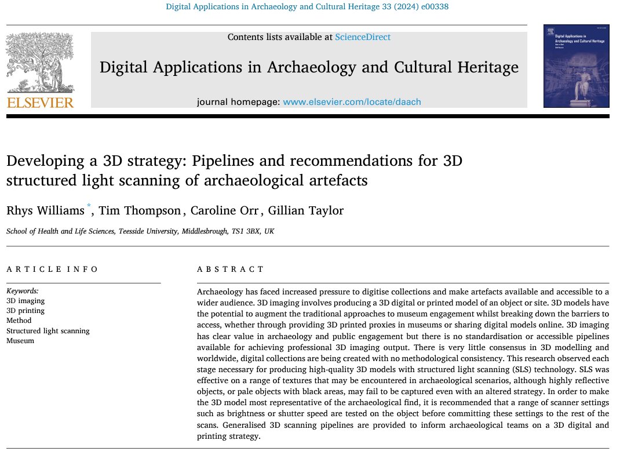The width and height of the screenshot is (620, 466).
Task: Open the journal homepage www.elsevier.com/locate/daach link
Action: tap(352, 101)
